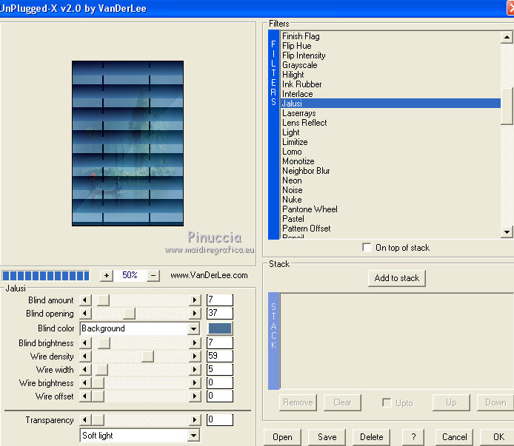The image size is (514, 446).
Task: Click right arrow of Blind opening slider
Action: click(x=195, y=314)
